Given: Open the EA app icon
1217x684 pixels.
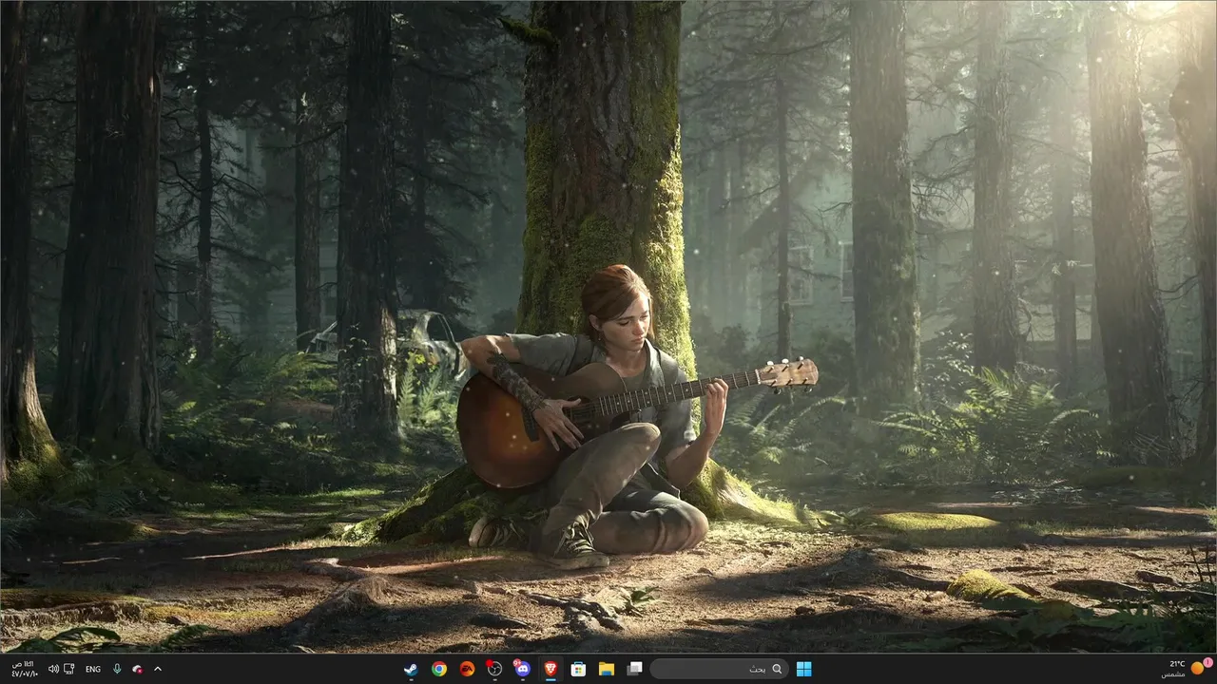Looking at the screenshot, I should [467, 669].
